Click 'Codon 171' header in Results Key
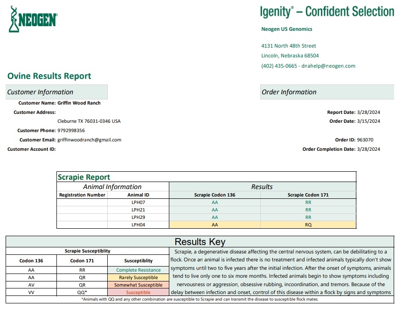 (82, 260)
